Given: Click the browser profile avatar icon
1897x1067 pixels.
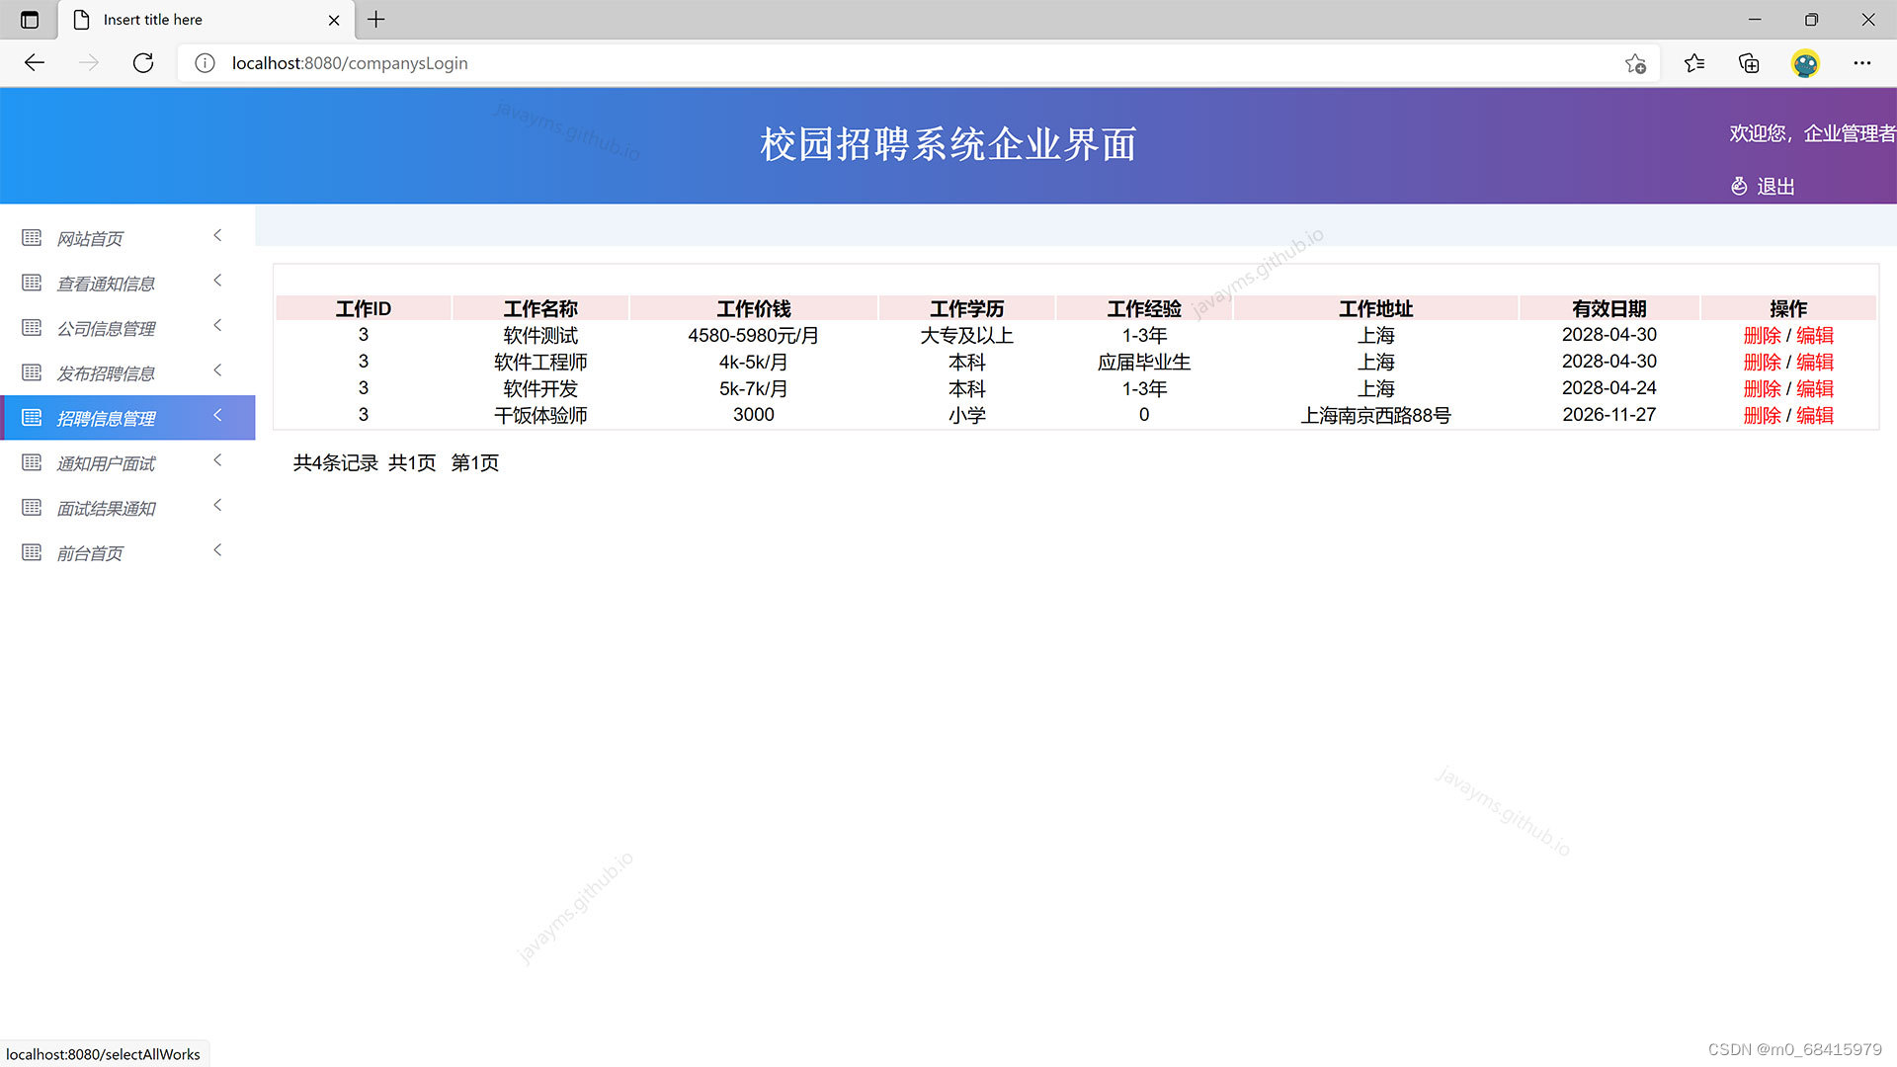Looking at the screenshot, I should (1805, 63).
